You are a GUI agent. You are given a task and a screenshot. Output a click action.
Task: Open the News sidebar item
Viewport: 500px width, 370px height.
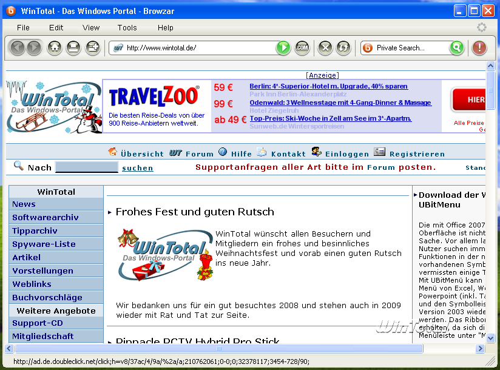click(56, 204)
